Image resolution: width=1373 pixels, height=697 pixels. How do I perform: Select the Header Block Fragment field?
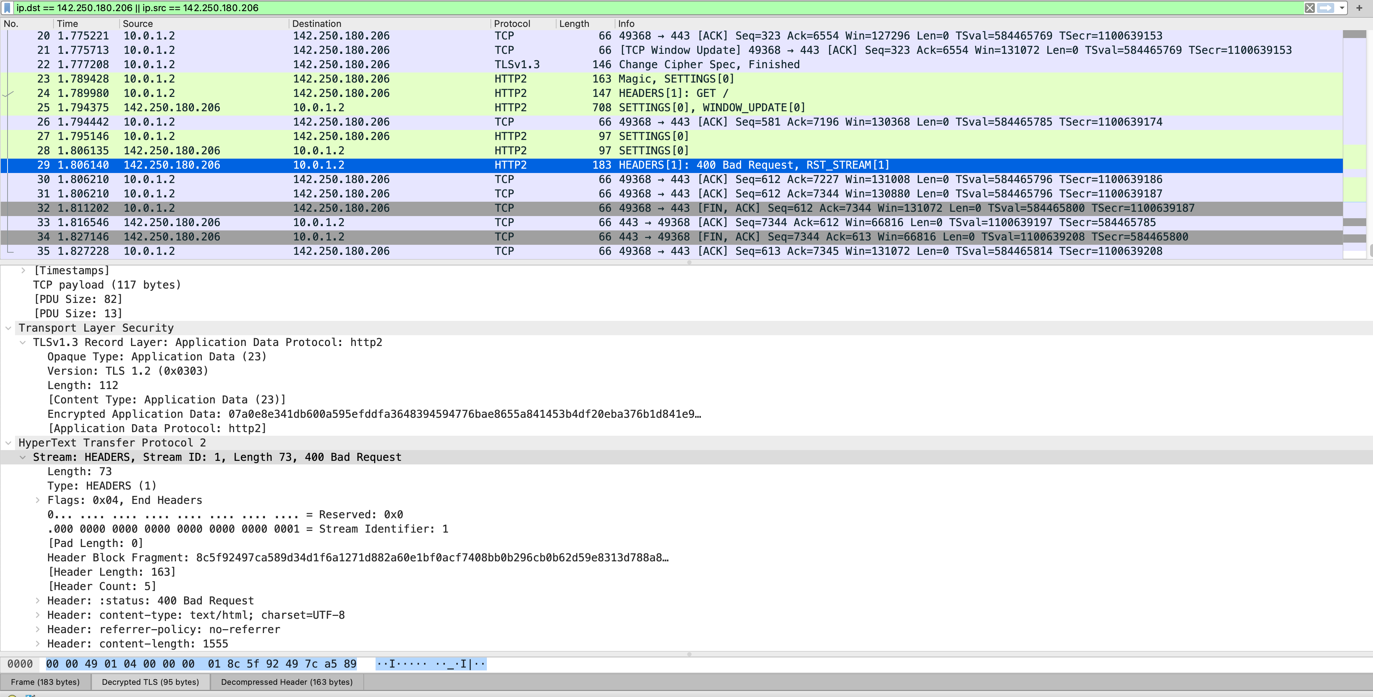[358, 558]
